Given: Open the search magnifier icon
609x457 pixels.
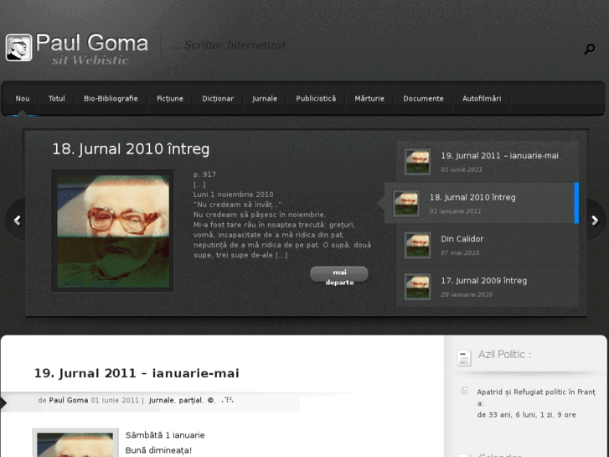Looking at the screenshot, I should pyautogui.click(x=589, y=49).
